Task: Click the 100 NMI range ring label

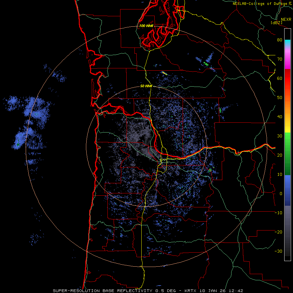Action: [146, 26]
